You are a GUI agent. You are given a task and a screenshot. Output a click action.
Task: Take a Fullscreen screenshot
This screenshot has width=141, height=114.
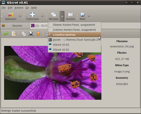click(32, 16)
